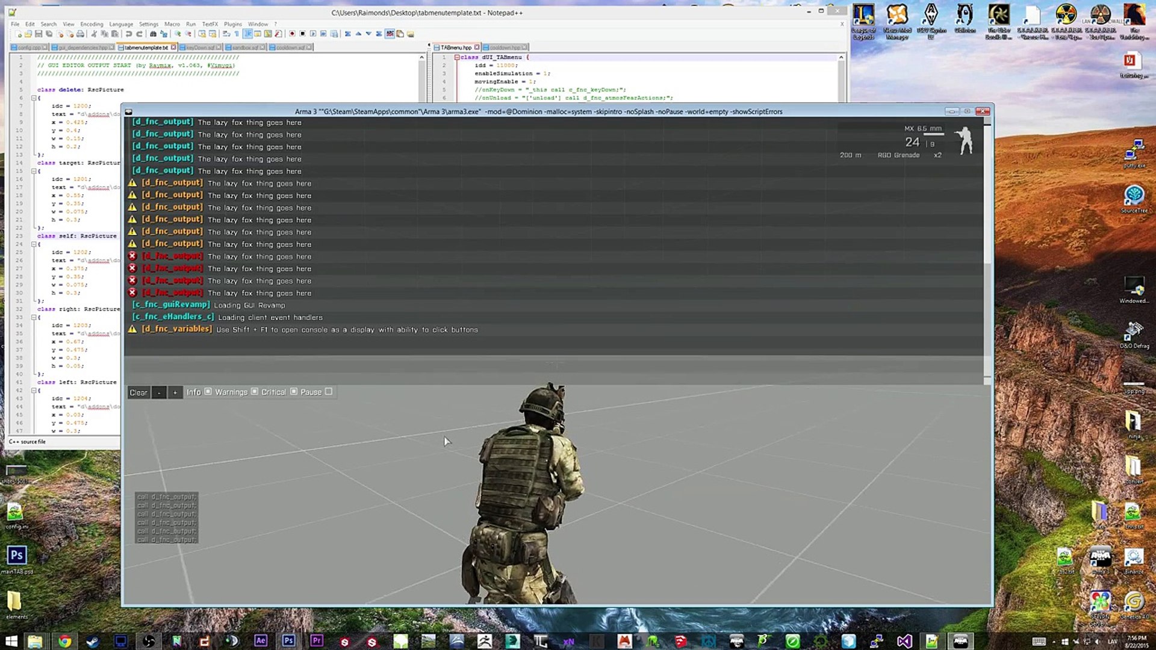Enable the Pause checkbox in console
1156x650 pixels.
pos(329,391)
